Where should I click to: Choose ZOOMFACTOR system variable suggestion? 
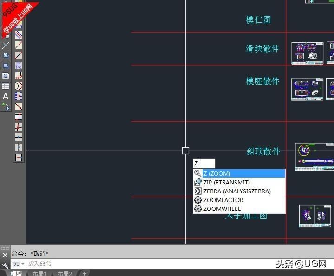pos(239,200)
